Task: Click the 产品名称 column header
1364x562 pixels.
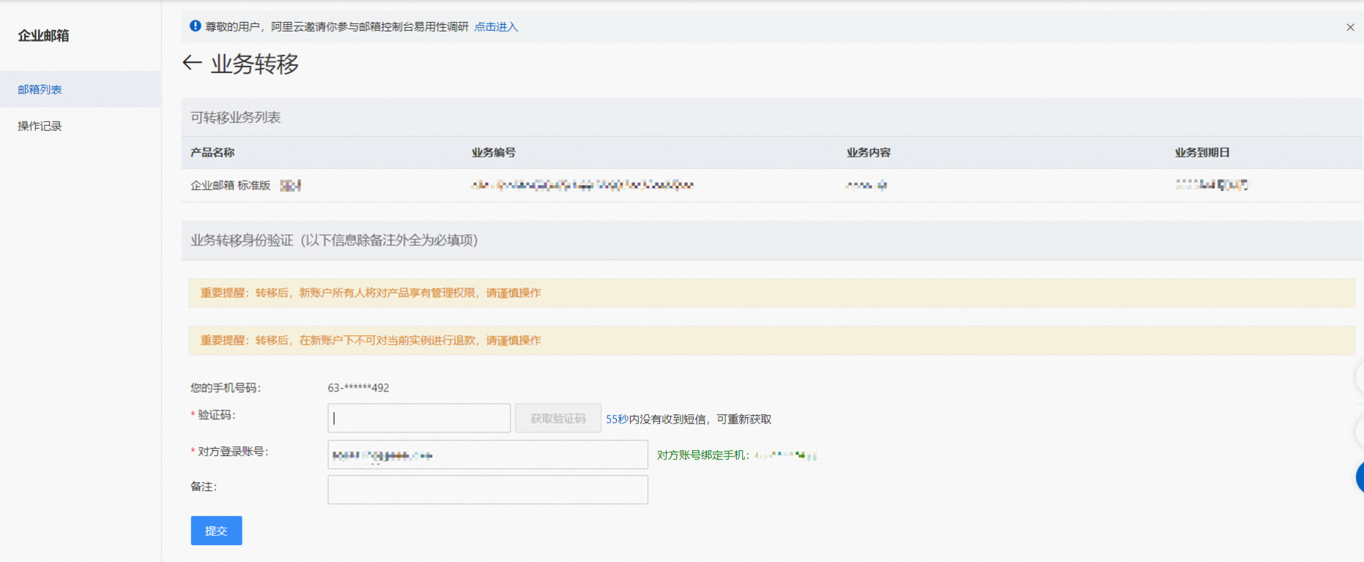Action: pos(212,152)
